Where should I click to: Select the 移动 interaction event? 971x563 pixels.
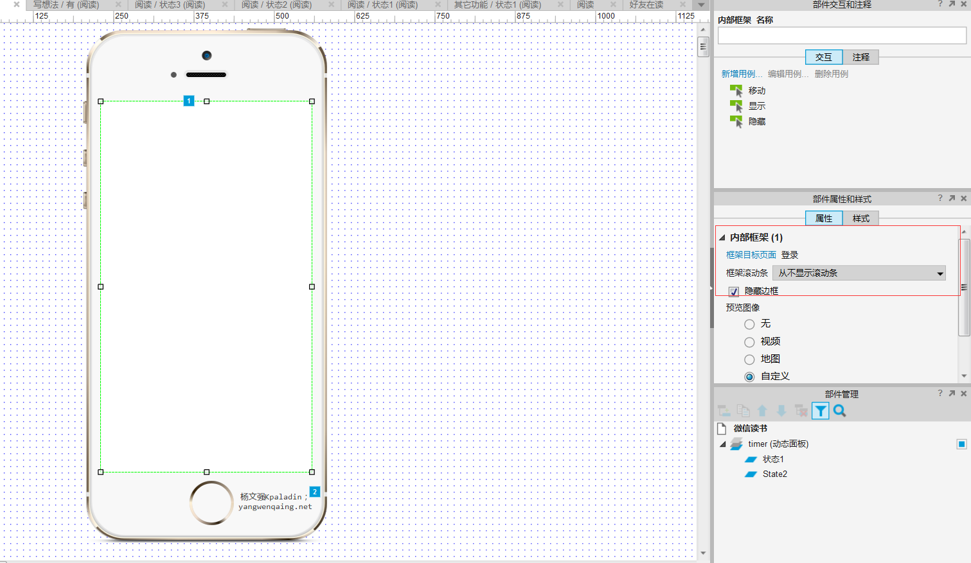coord(757,91)
